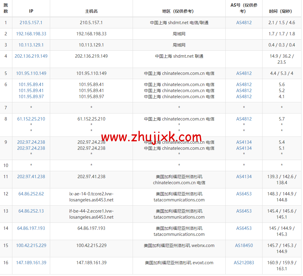303x276 pixels.
Task: Click 202.136.219.149 IP link in hop 4
Action: (x=31, y=56)
